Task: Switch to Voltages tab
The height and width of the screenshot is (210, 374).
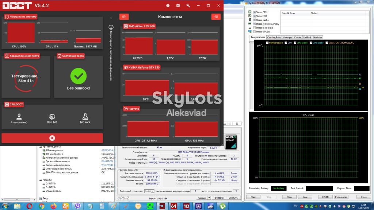Action: [287, 38]
